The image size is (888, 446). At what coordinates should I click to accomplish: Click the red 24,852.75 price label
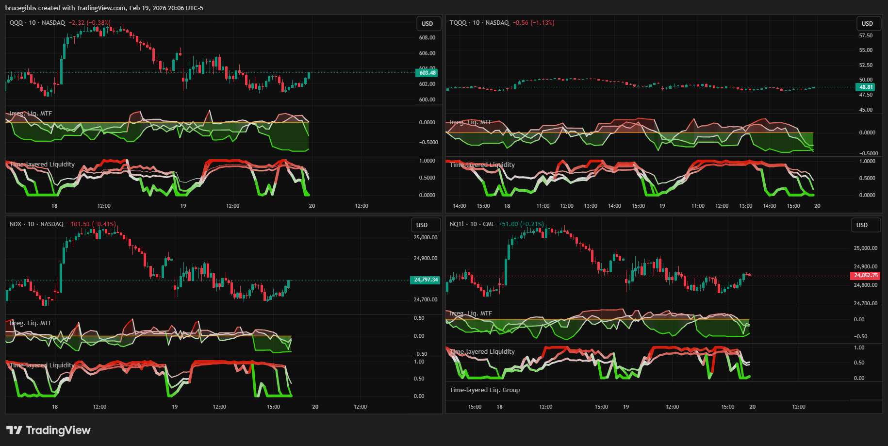866,276
